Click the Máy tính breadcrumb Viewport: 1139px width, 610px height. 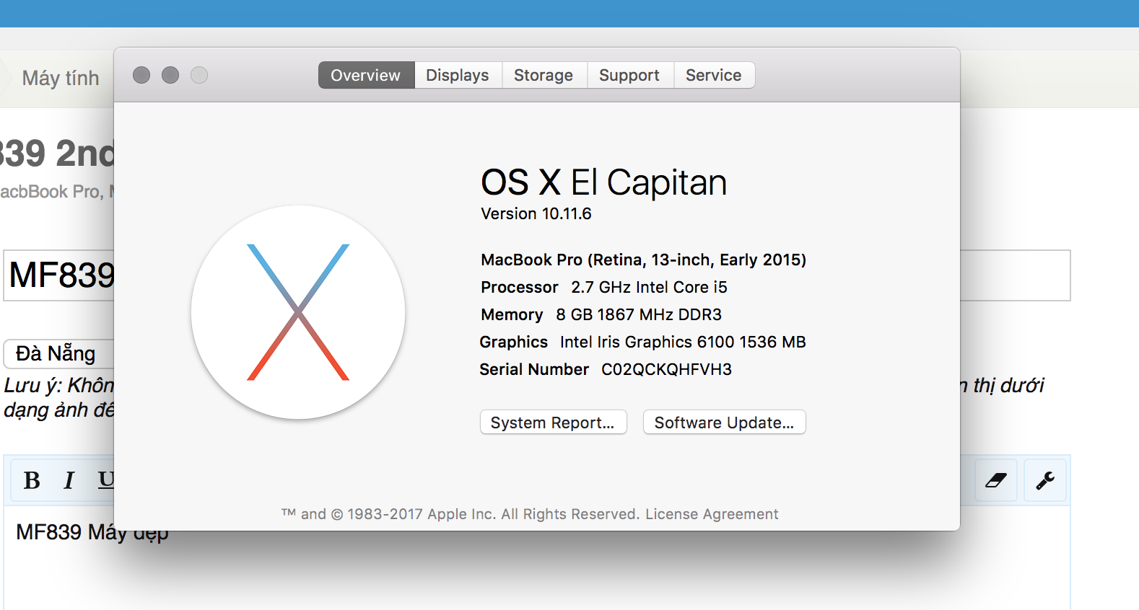tap(61, 78)
